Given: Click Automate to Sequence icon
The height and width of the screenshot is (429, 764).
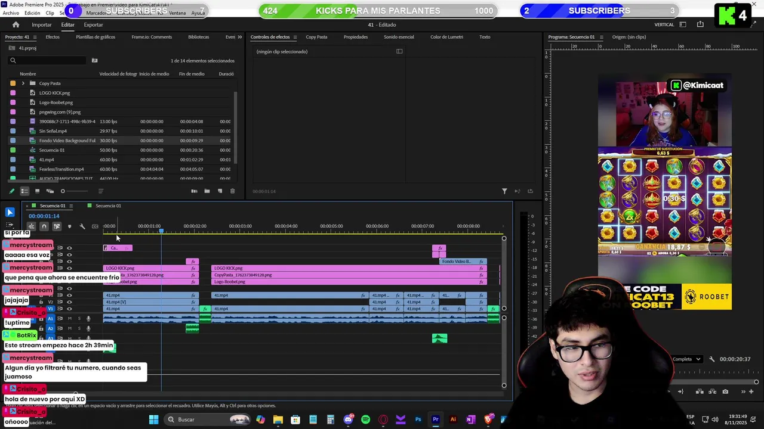Looking at the screenshot, I should point(194,191).
